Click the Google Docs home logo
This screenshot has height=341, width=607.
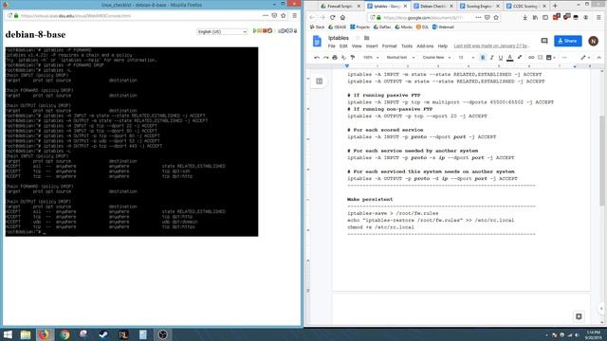pos(317,41)
